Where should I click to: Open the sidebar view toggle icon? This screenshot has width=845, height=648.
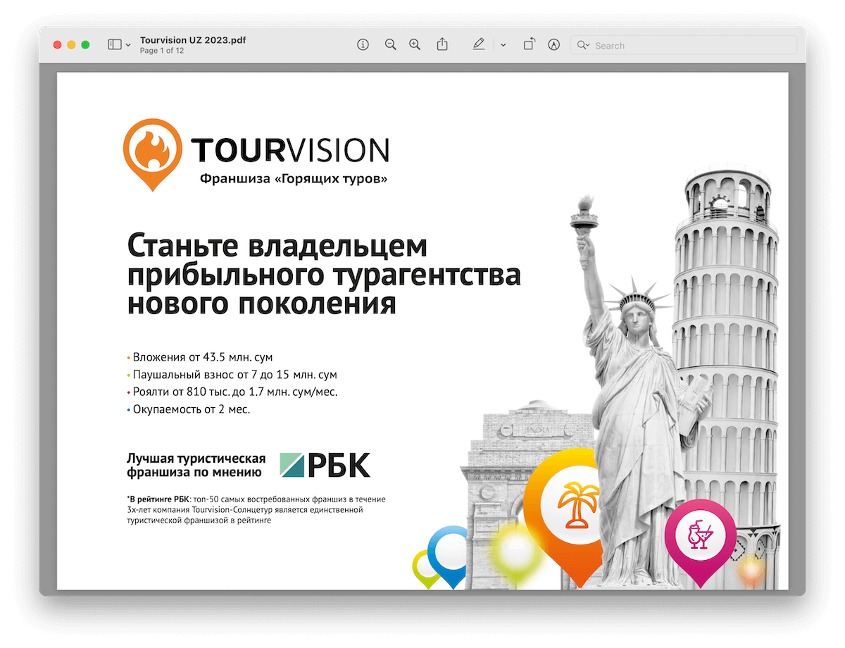[x=114, y=45]
